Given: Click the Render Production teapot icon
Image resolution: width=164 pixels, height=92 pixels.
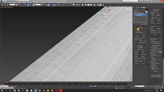Looking at the screenshot, I should [103, 5].
